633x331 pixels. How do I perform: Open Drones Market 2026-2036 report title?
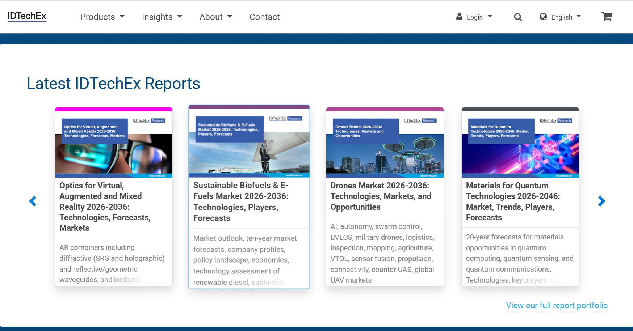381,196
